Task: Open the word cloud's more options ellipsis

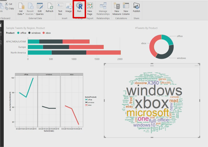Action: 197,66
